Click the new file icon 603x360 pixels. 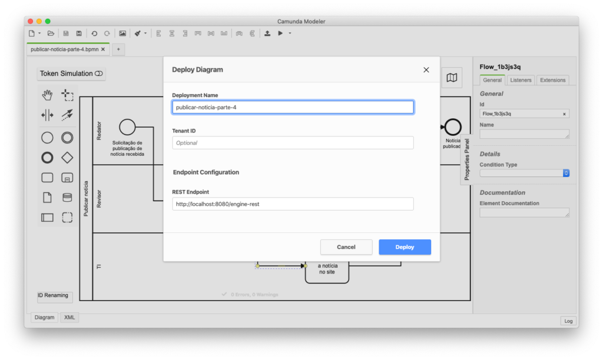(x=32, y=34)
